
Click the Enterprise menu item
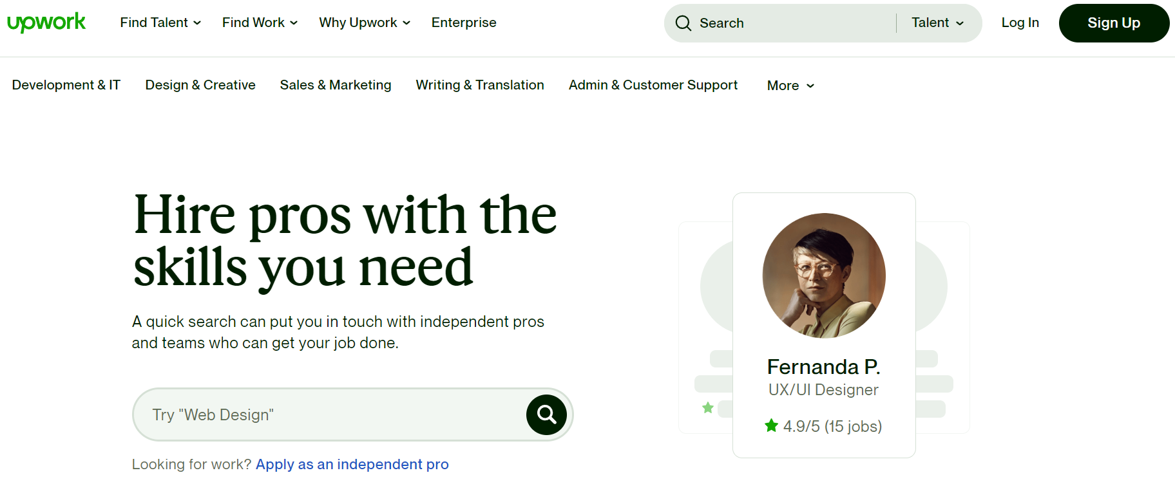coord(464,23)
